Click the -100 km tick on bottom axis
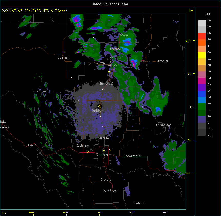 [32, 213]
